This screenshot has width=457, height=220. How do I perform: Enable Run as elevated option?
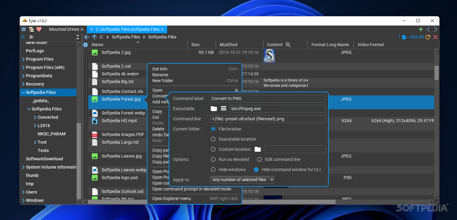pyautogui.click(x=213, y=159)
